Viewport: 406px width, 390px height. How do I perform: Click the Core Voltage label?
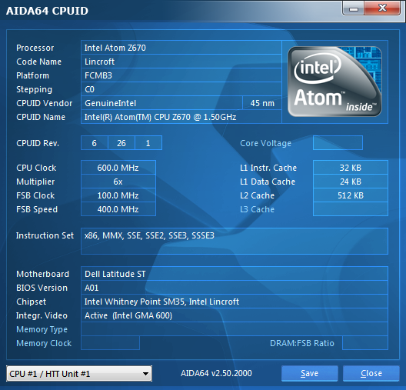tap(265, 143)
